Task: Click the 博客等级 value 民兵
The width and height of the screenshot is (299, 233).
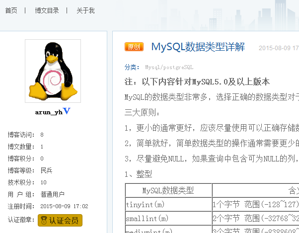Action: tap(46, 170)
